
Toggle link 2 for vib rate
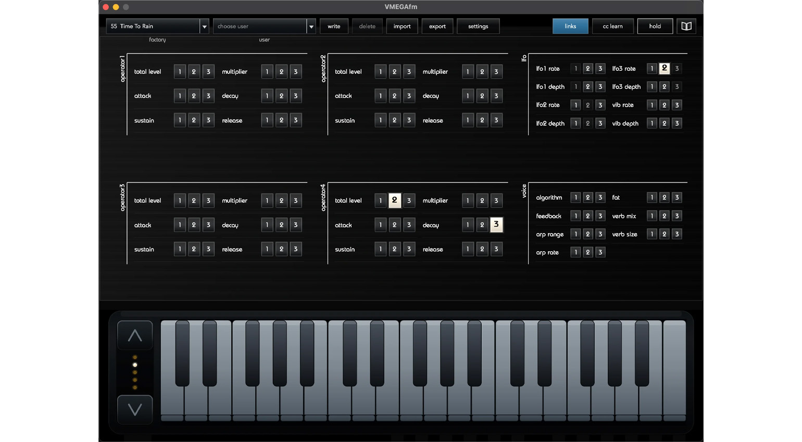pyautogui.click(x=664, y=105)
